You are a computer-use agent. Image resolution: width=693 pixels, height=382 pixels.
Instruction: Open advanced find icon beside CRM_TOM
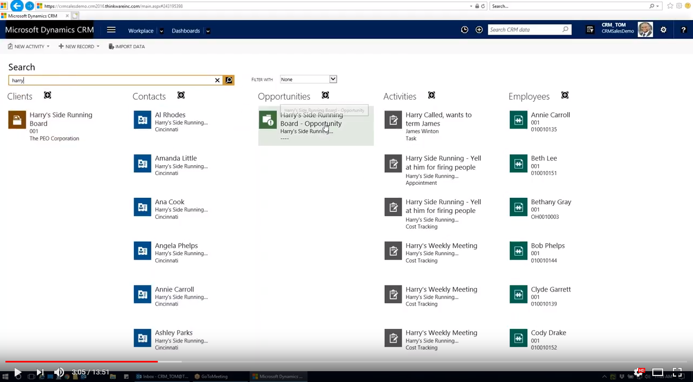(x=590, y=30)
